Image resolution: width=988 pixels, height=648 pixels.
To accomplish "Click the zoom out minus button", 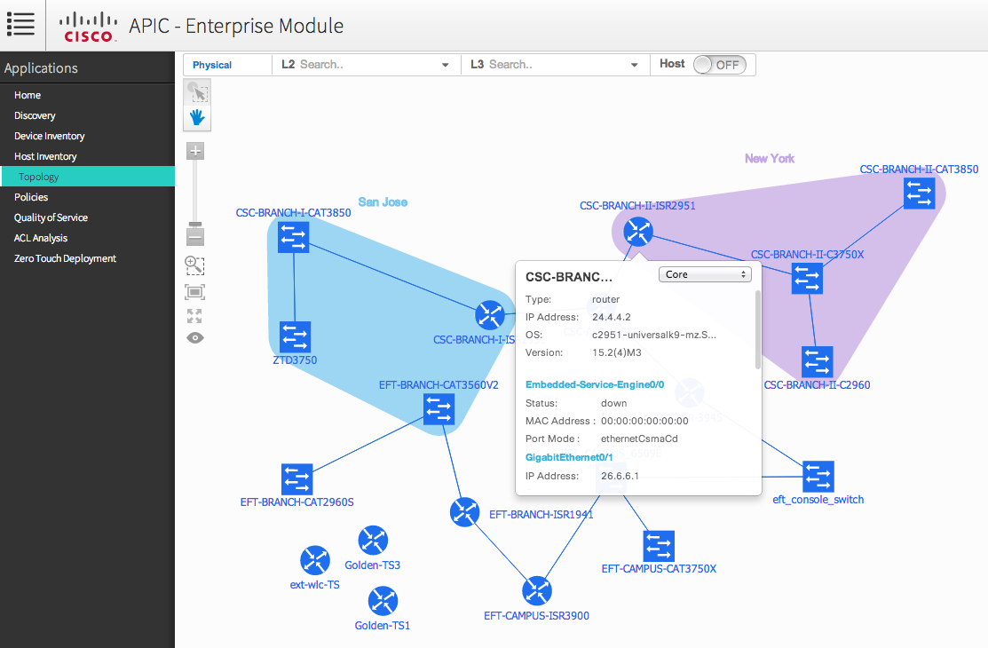I will 195,237.
